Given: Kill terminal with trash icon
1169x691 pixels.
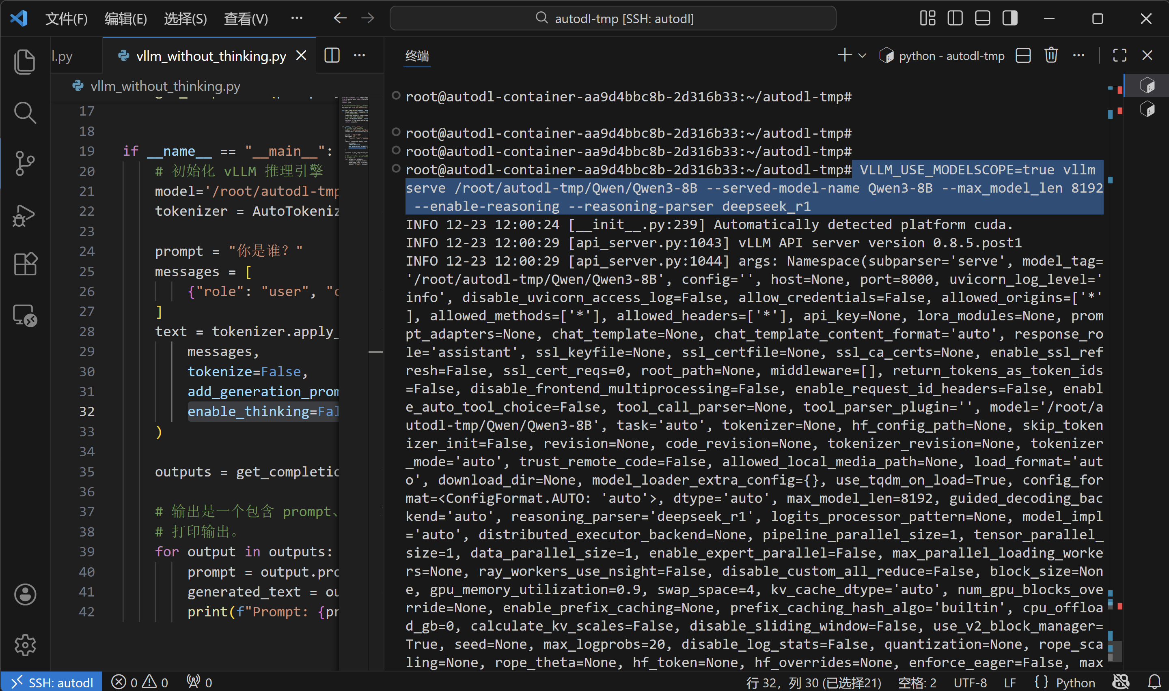Looking at the screenshot, I should [x=1050, y=56].
